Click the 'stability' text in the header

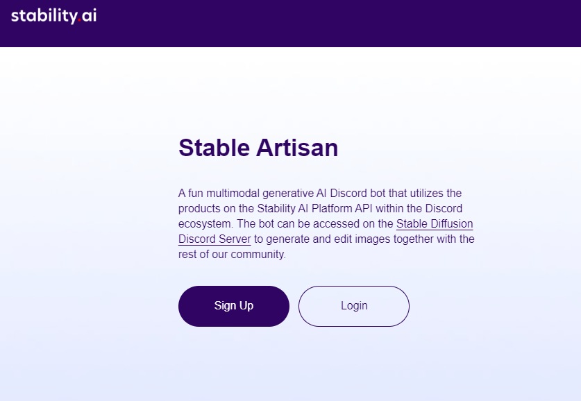[x=45, y=15]
